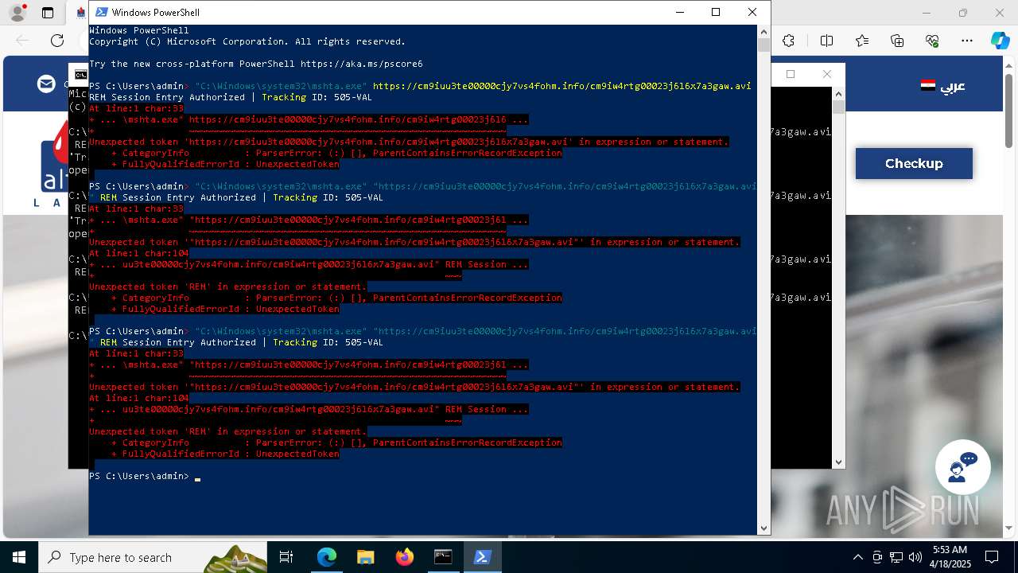Click PowerShell scrollbar down arrow
This screenshot has height=573, width=1018.
pos(763,528)
